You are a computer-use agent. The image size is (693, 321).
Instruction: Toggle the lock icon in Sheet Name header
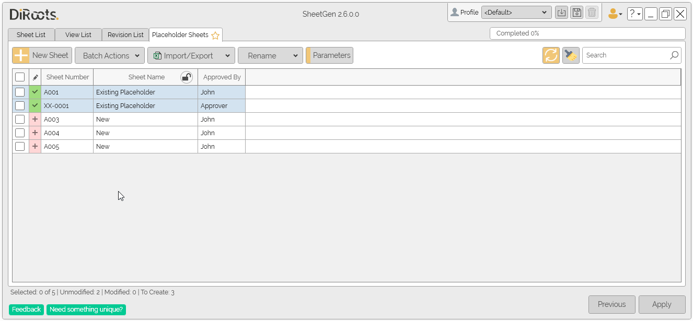coord(186,77)
